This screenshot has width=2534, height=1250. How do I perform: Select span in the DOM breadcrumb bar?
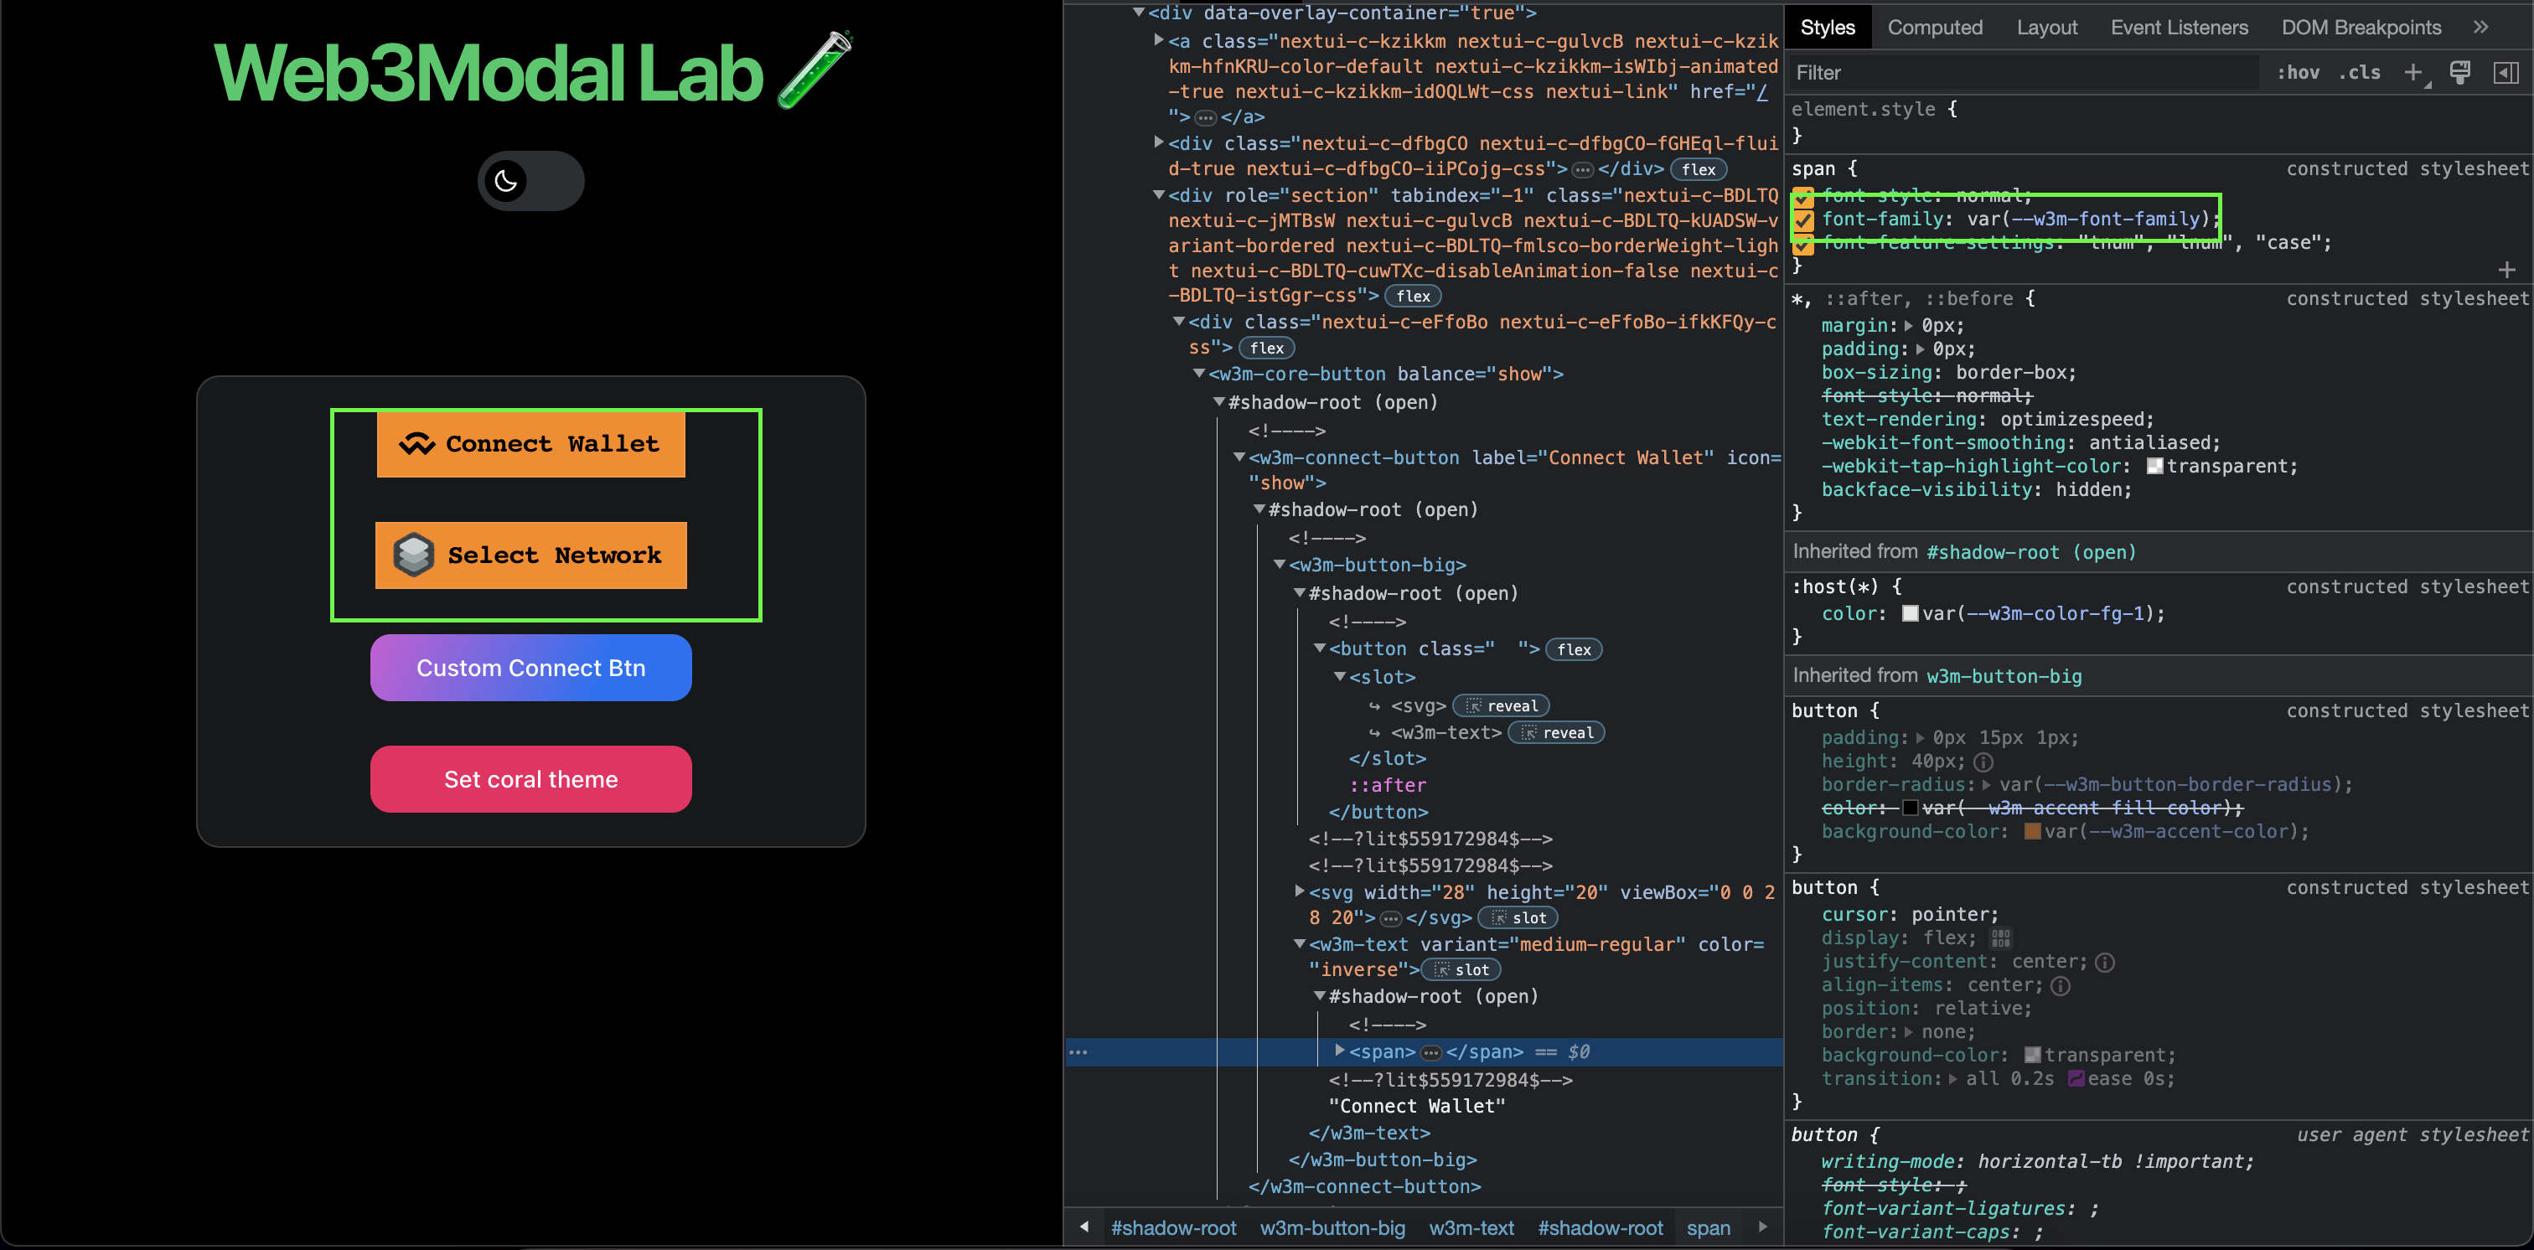[x=1709, y=1227]
